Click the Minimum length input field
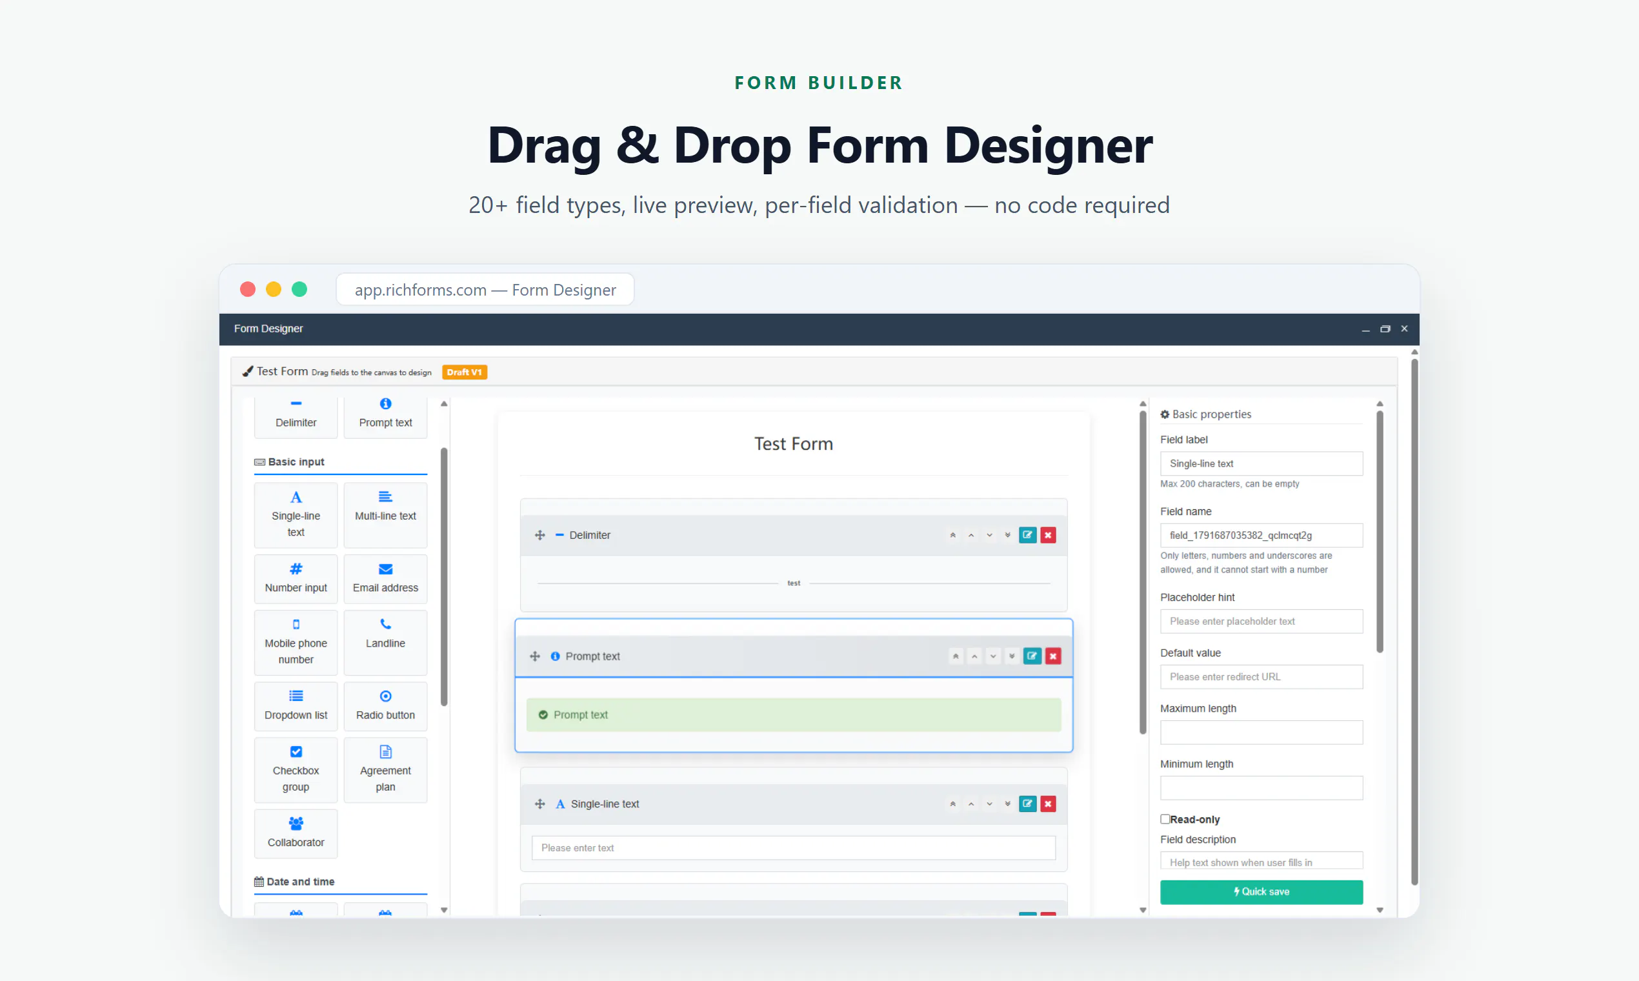This screenshot has width=1639, height=981. [x=1261, y=788]
